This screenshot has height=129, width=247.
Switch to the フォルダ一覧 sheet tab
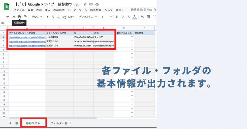pos(59,123)
